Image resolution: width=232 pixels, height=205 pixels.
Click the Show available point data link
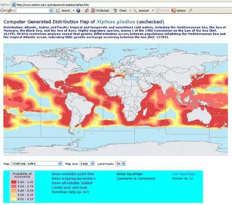(73, 174)
